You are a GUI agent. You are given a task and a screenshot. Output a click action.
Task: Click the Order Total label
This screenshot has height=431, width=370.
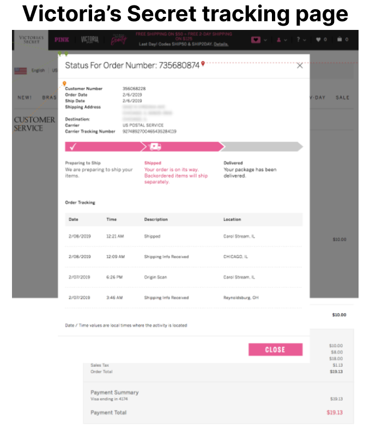coord(101,372)
